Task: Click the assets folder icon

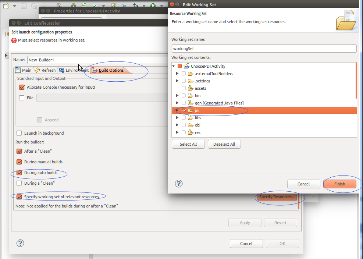Action: 191,88
